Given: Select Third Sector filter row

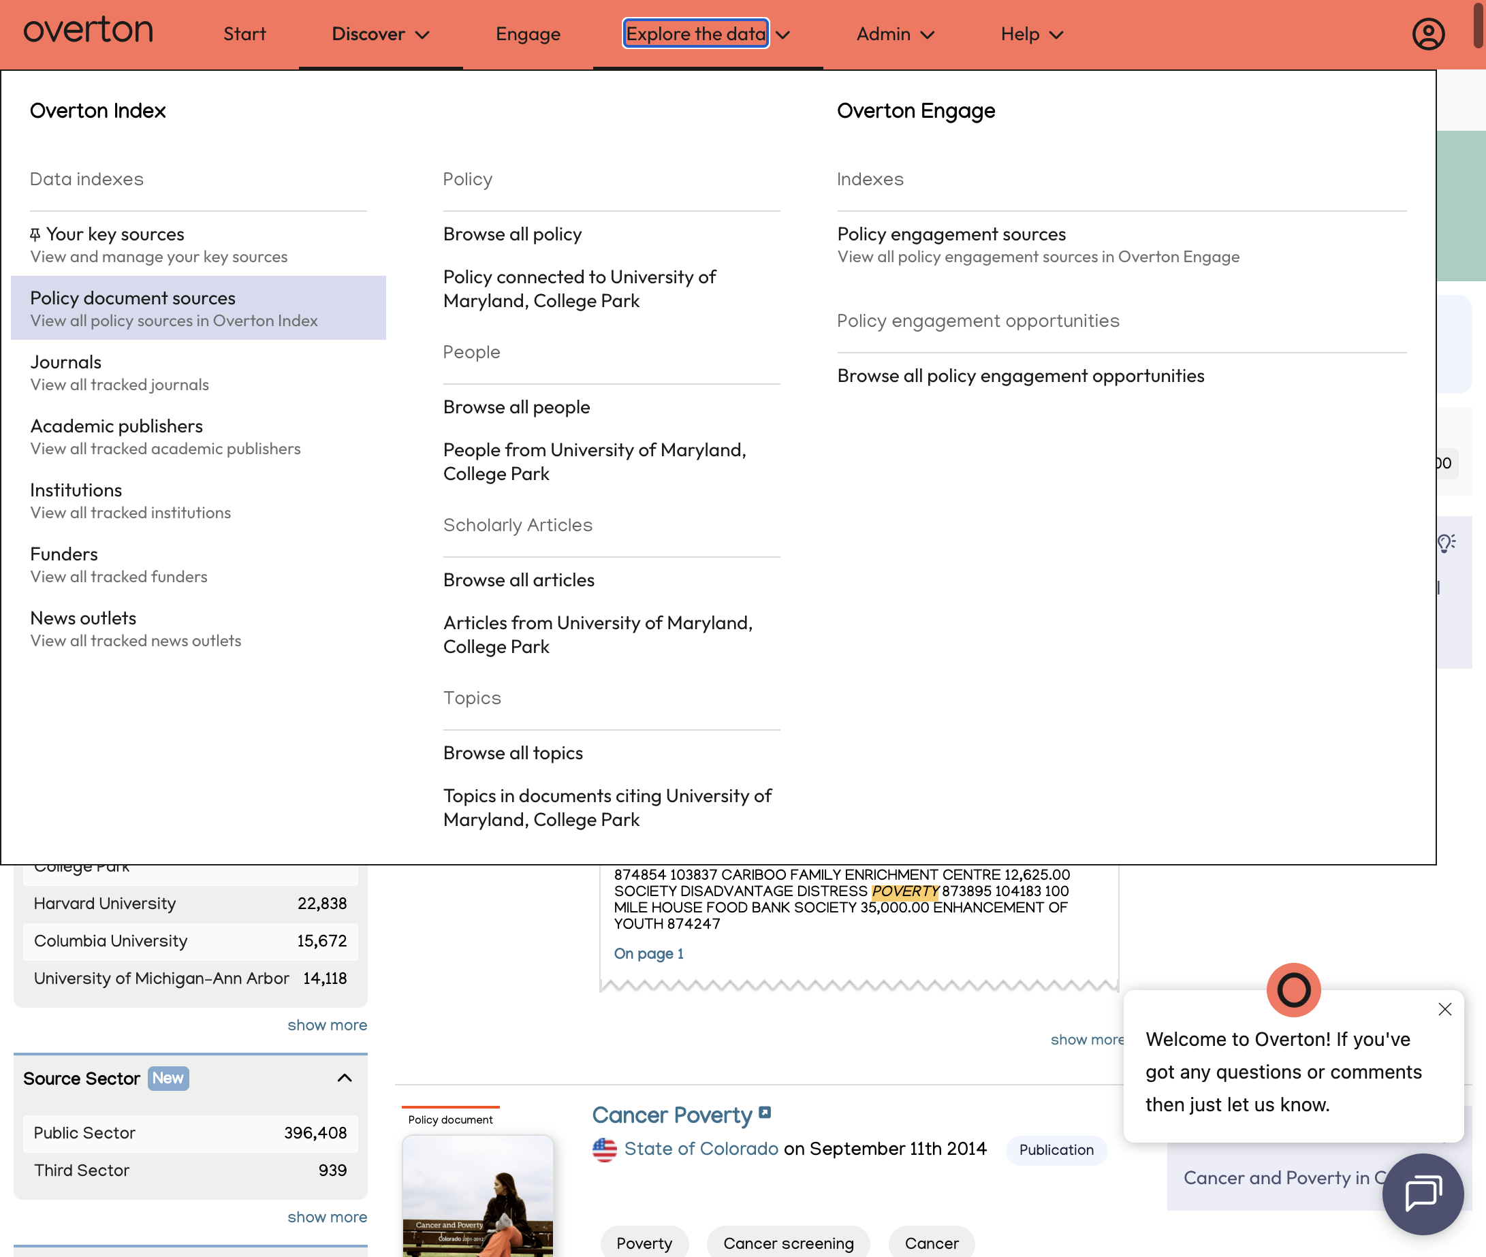Looking at the screenshot, I should click(190, 1170).
